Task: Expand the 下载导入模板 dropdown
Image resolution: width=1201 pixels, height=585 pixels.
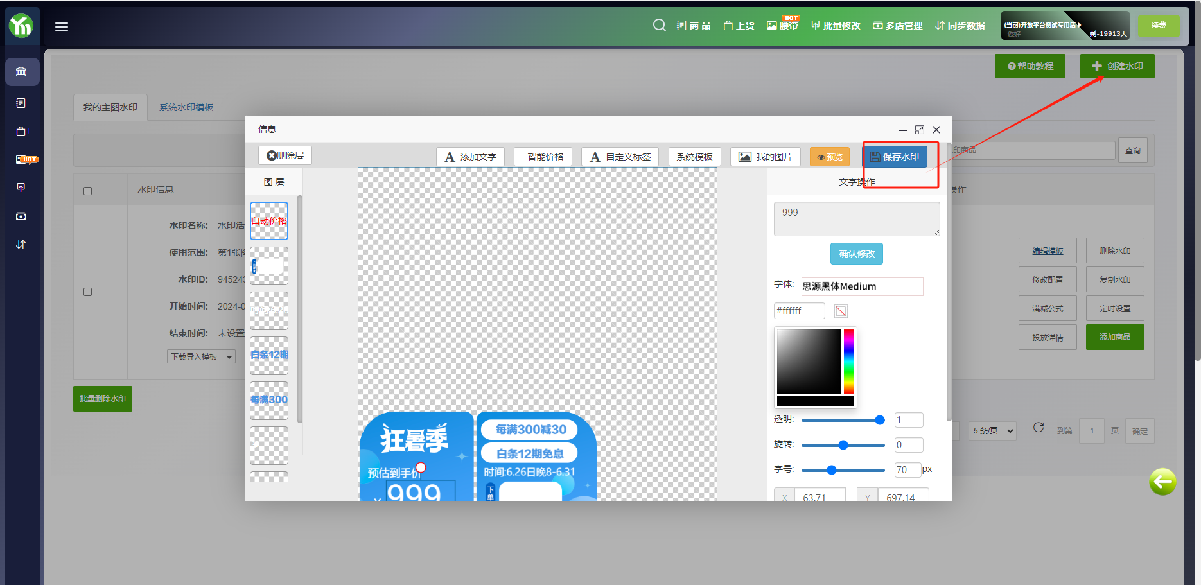Action: pos(201,357)
